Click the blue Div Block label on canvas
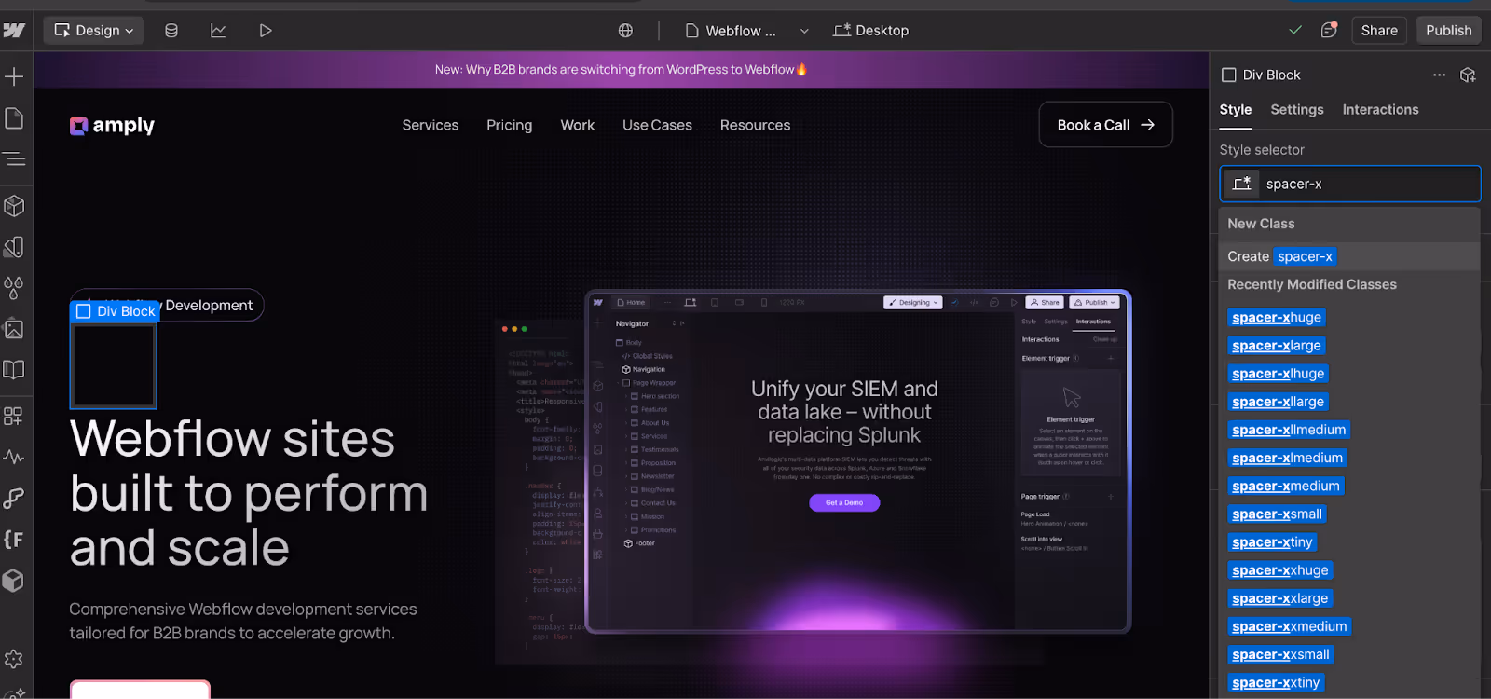Image resolution: width=1491 pixels, height=699 pixels. [x=115, y=311]
